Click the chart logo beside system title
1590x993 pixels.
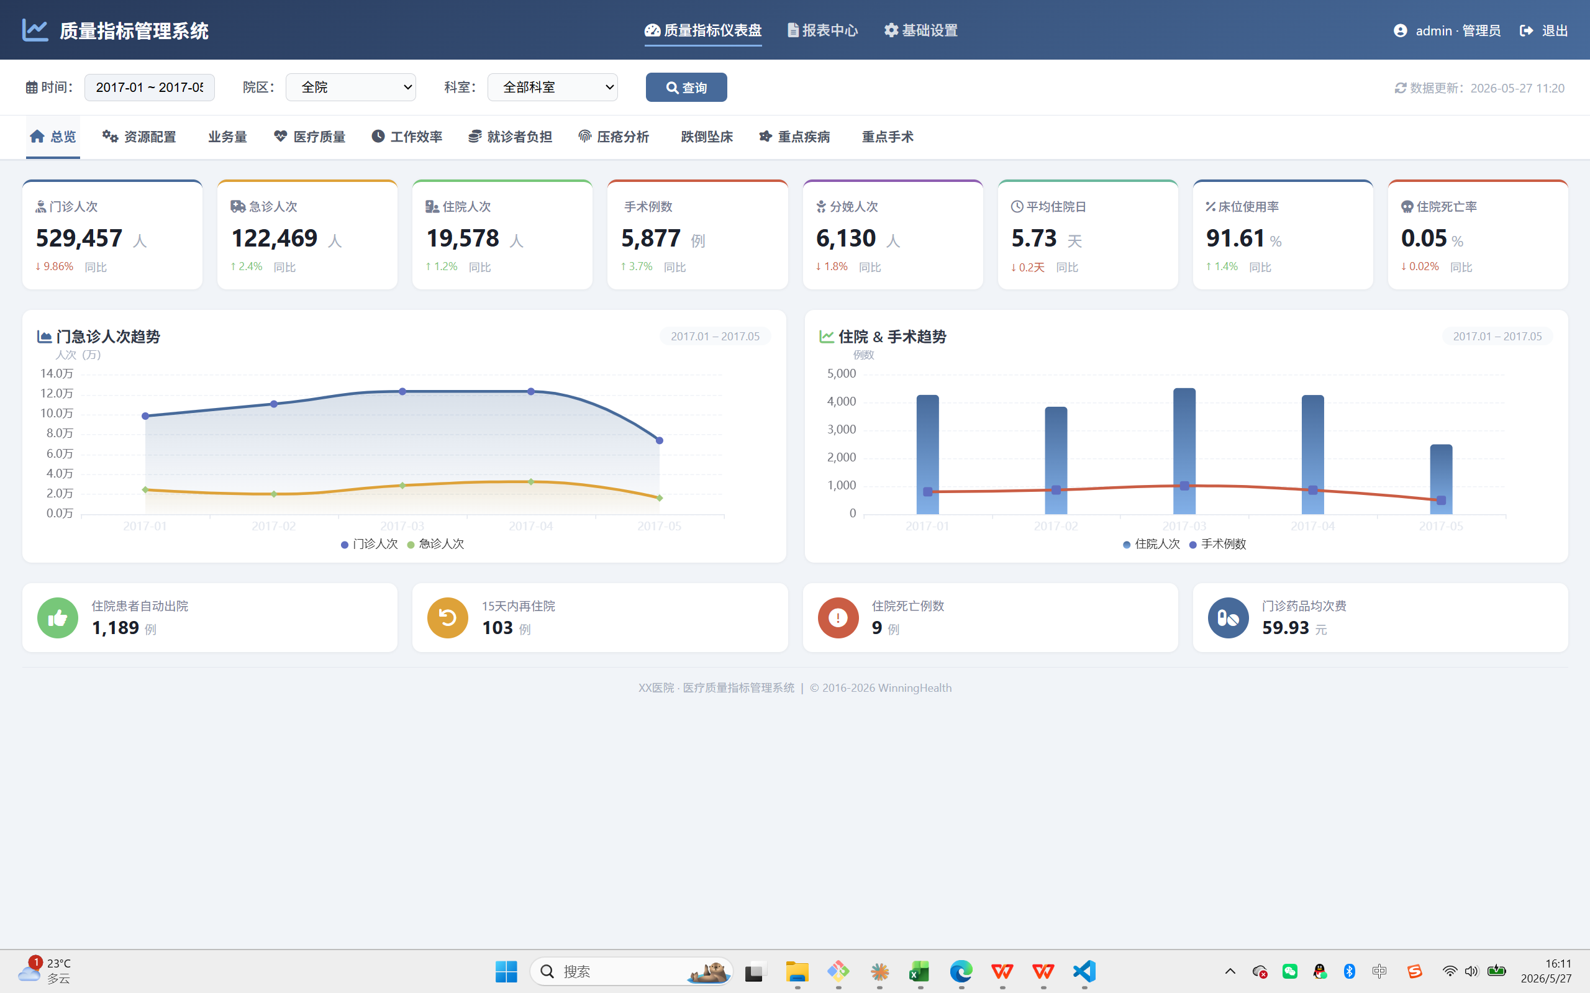pyautogui.click(x=35, y=30)
